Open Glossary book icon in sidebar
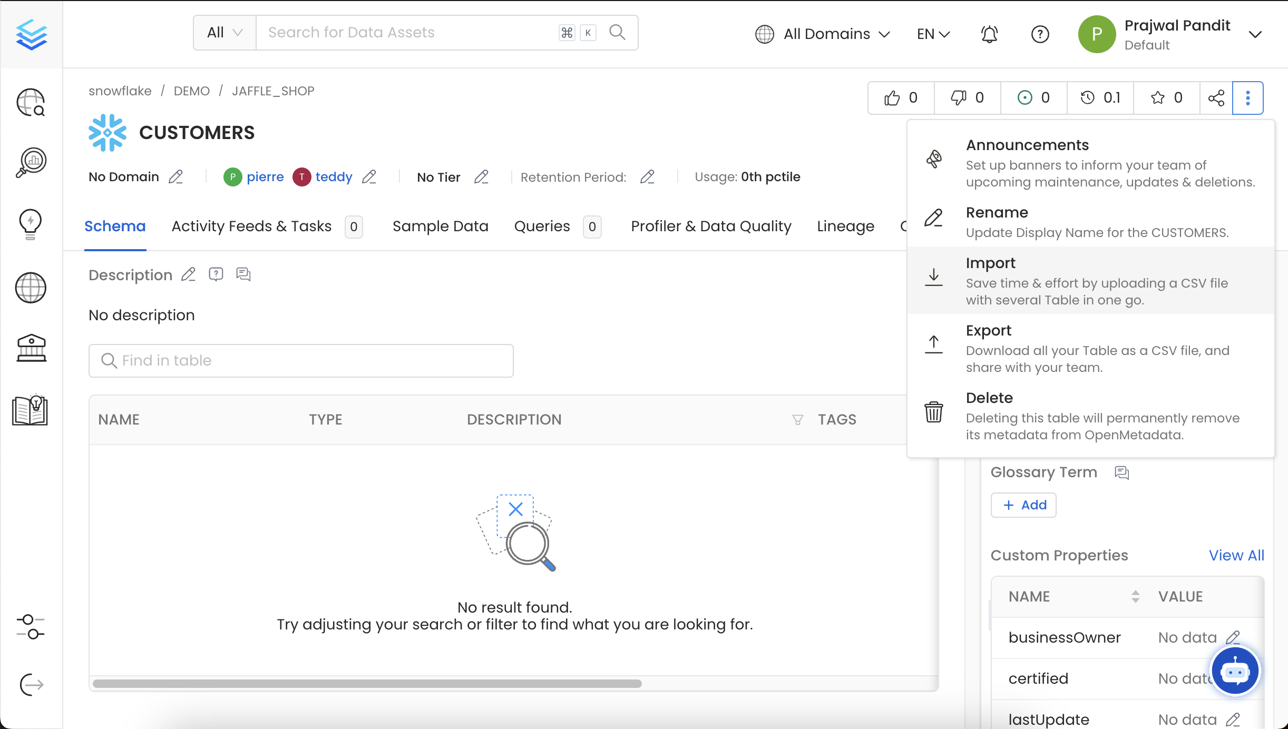1288x729 pixels. (x=31, y=410)
